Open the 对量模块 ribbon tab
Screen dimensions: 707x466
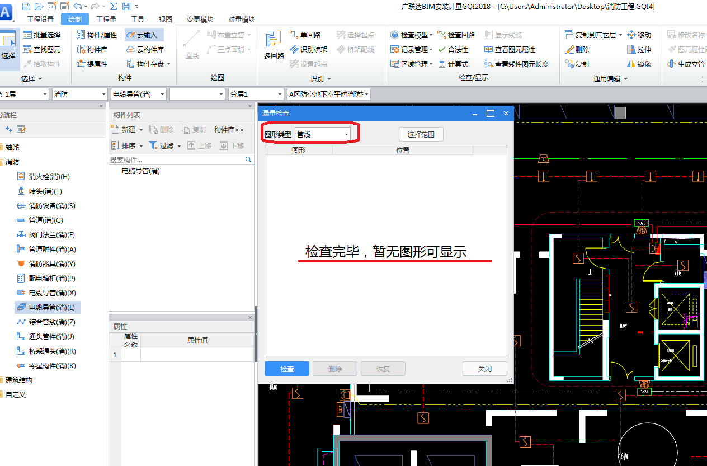tap(242, 20)
